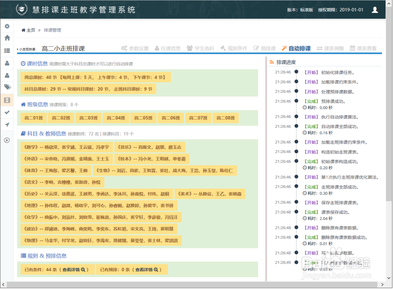Click the 《物理》 teachers entry
Viewport: 393px width, 289px height.
pyautogui.click(x=101, y=241)
